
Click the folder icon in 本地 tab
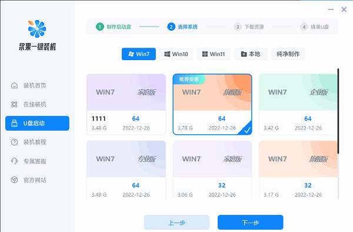(x=244, y=54)
